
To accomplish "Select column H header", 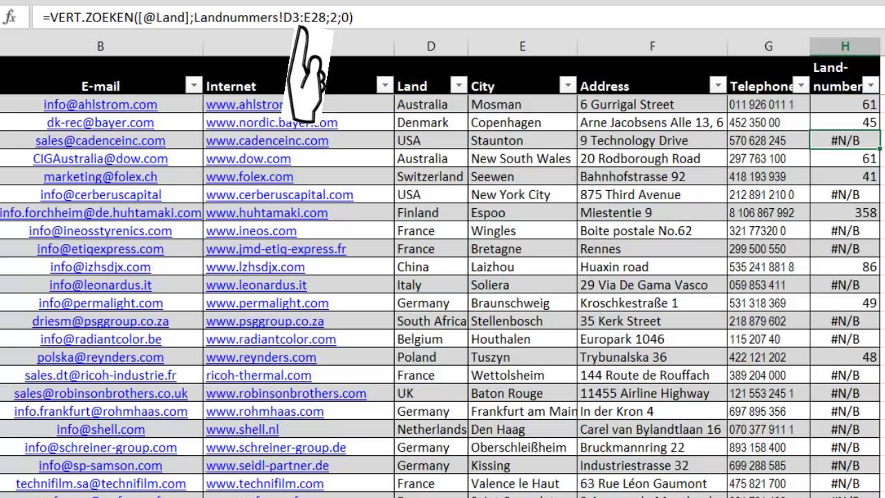I will (845, 46).
